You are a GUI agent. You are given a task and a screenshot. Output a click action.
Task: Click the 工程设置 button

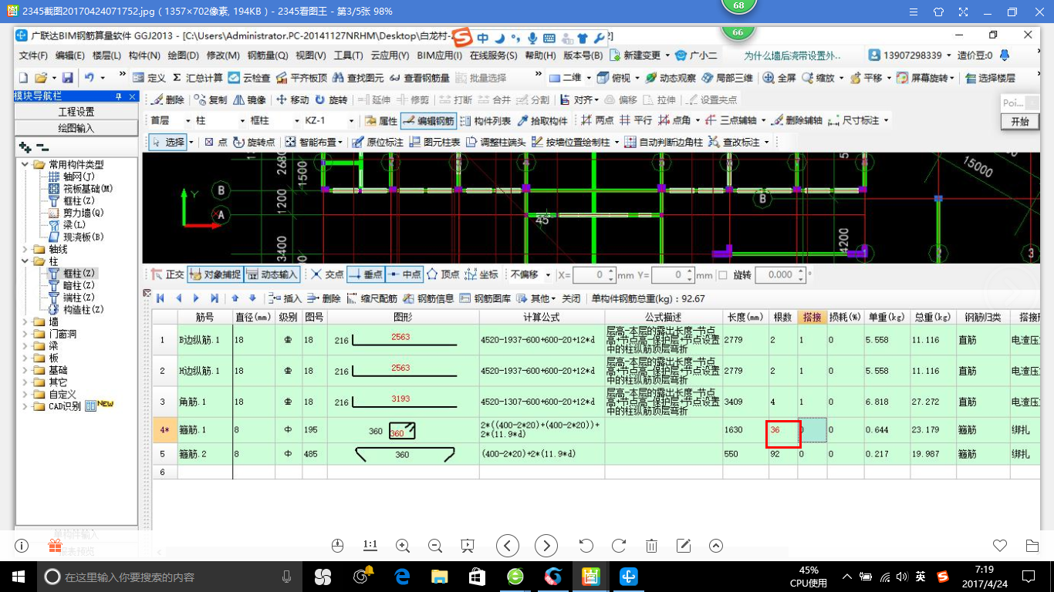coord(76,112)
